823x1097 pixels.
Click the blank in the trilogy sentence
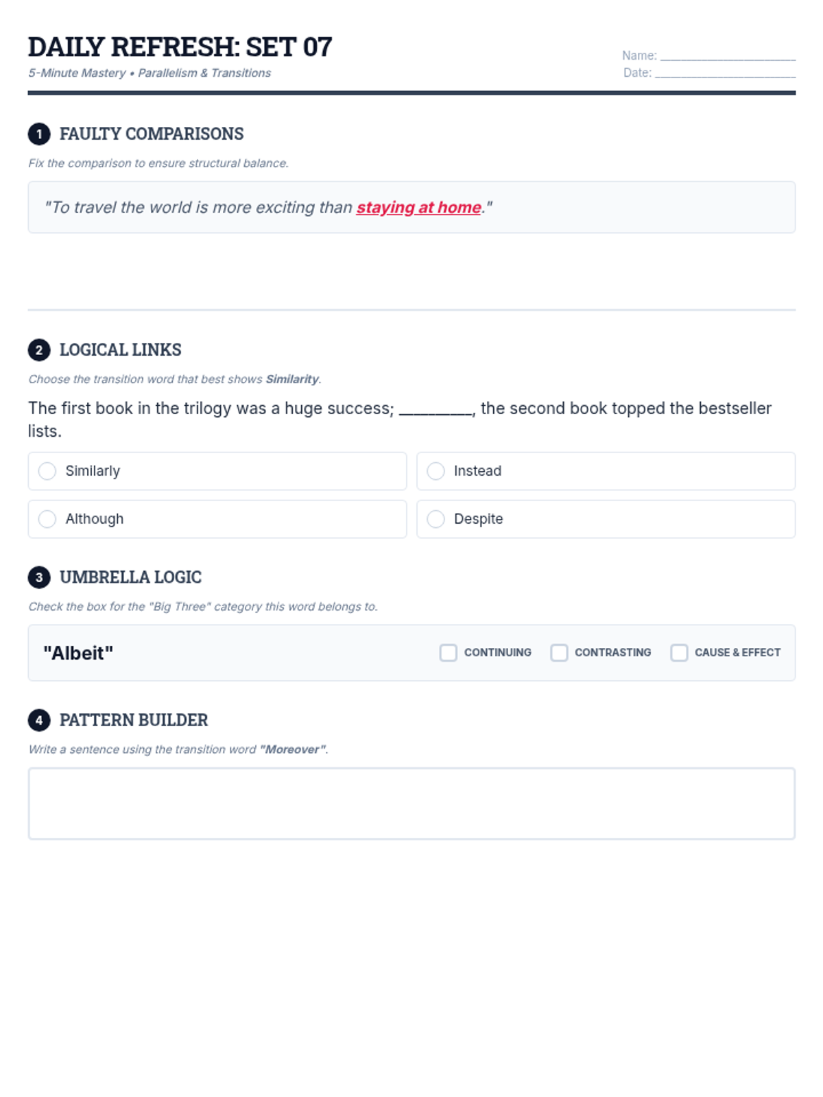tap(436, 409)
